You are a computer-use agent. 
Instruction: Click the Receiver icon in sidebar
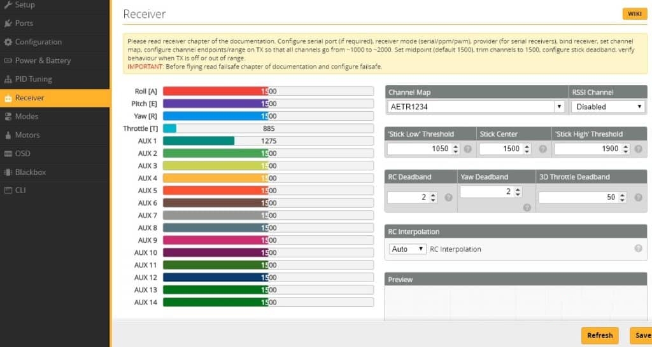pos(8,98)
